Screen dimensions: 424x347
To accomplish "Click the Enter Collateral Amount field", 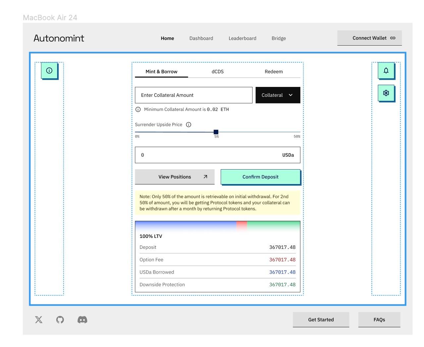I will coord(193,95).
